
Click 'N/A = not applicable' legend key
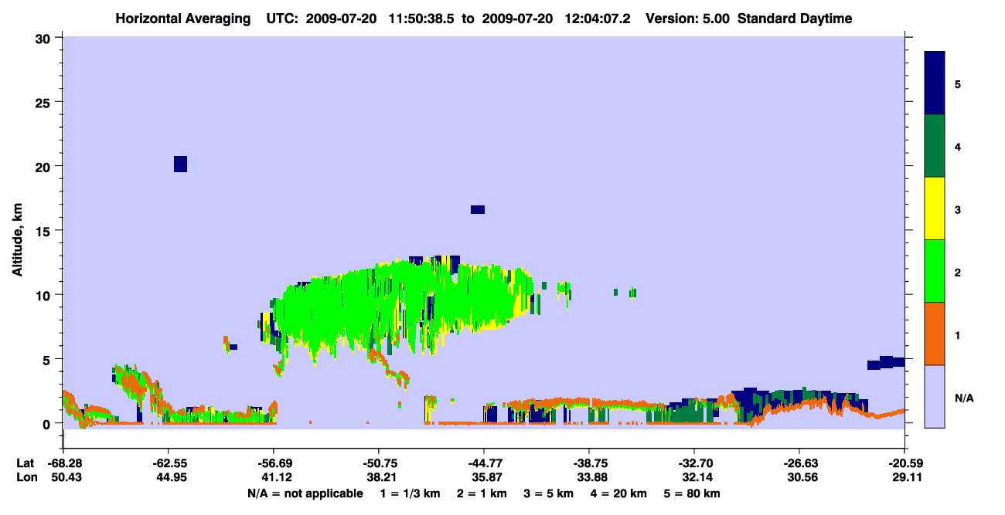[305, 493]
